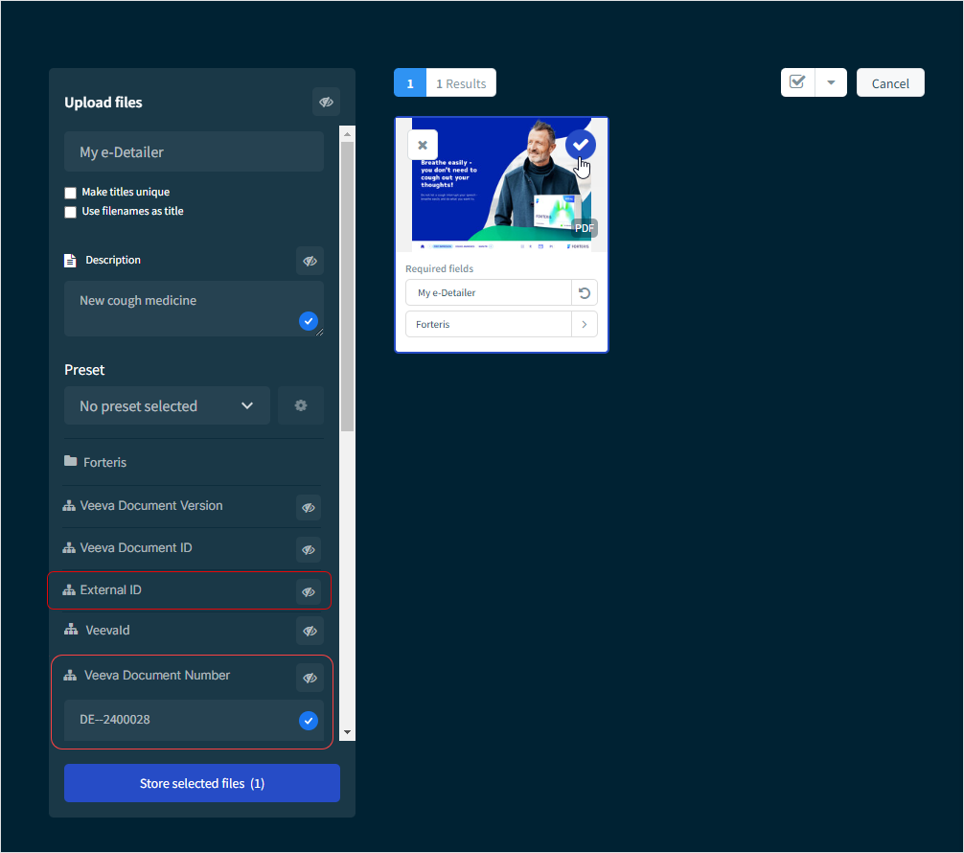Screen dimensions: 964x853
Task: Enable the Make titles unique checkbox
Action: tap(70, 193)
